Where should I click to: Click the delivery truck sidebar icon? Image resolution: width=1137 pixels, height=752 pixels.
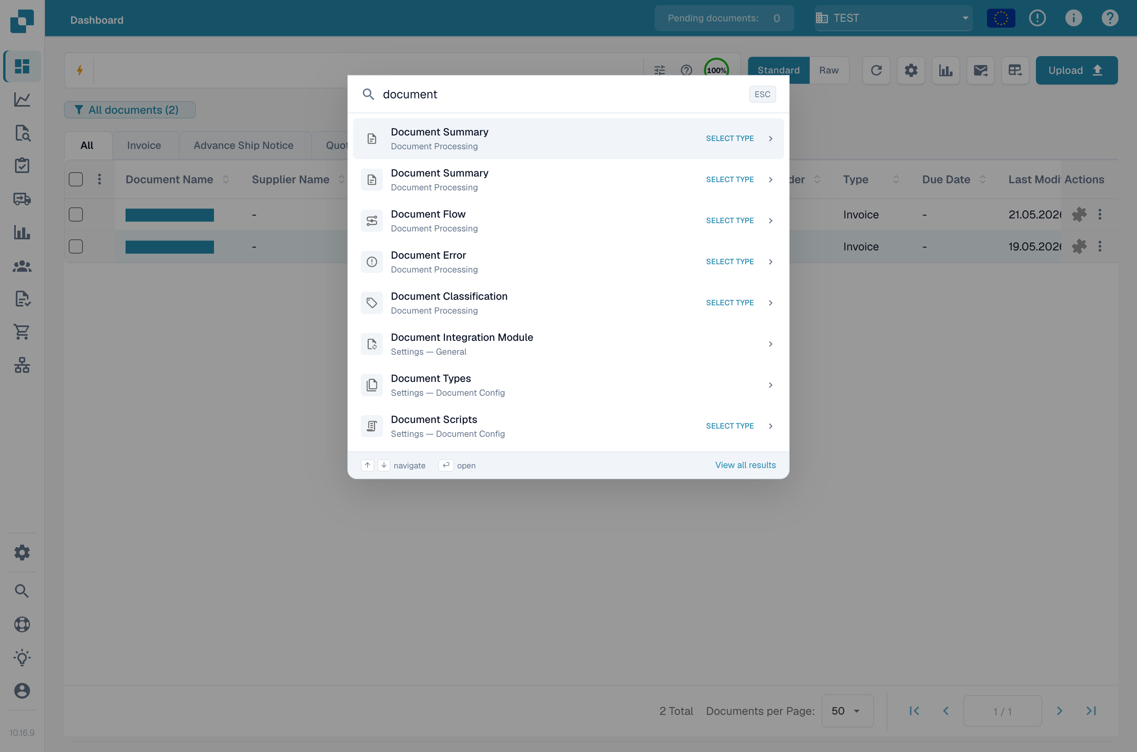pyautogui.click(x=22, y=199)
